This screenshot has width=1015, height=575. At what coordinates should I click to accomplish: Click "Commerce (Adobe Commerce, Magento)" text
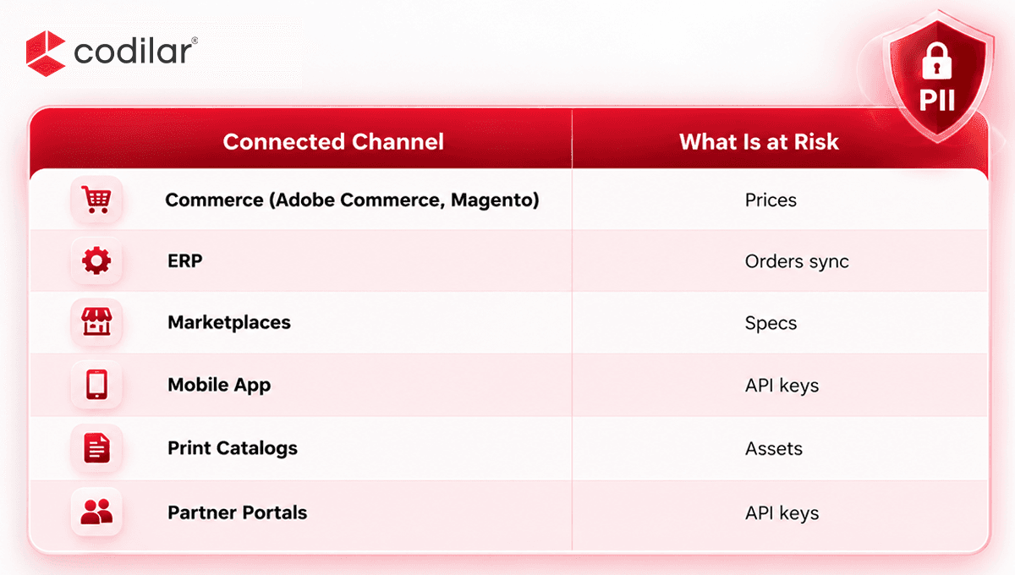point(352,200)
